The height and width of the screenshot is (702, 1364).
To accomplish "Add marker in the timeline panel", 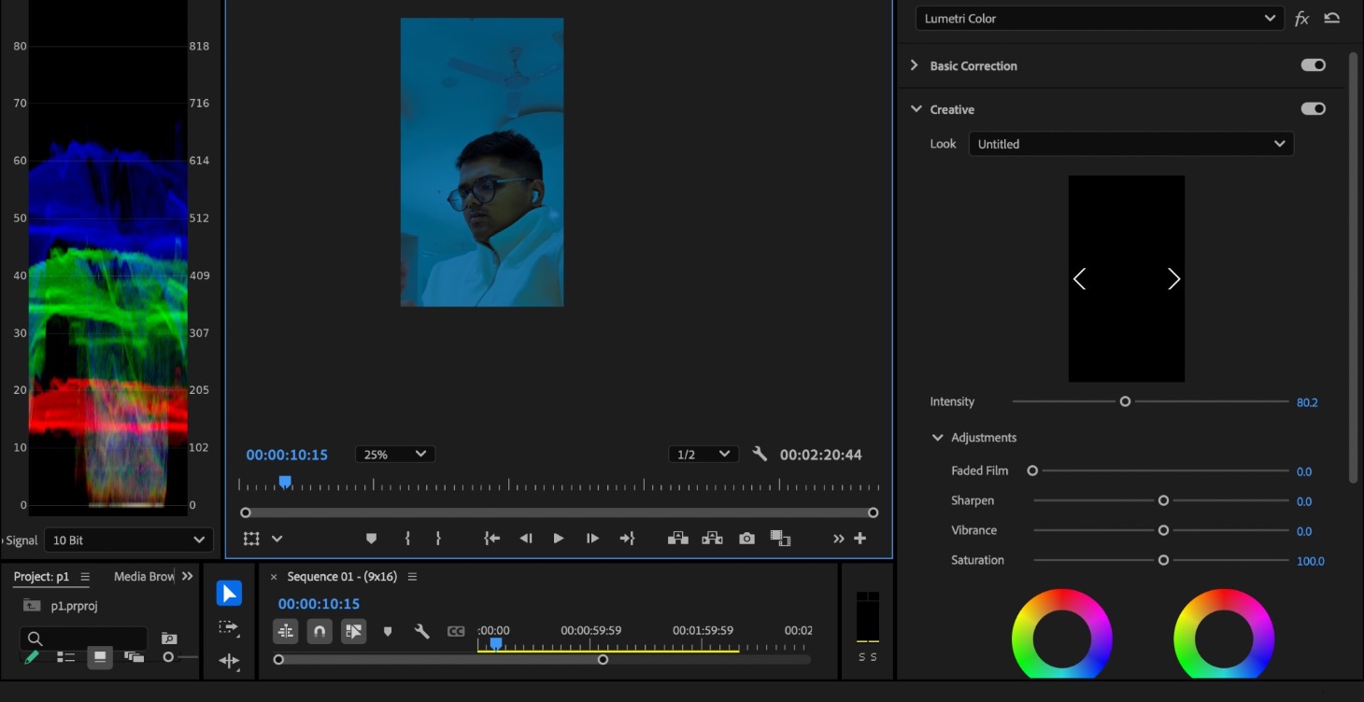I will [388, 632].
